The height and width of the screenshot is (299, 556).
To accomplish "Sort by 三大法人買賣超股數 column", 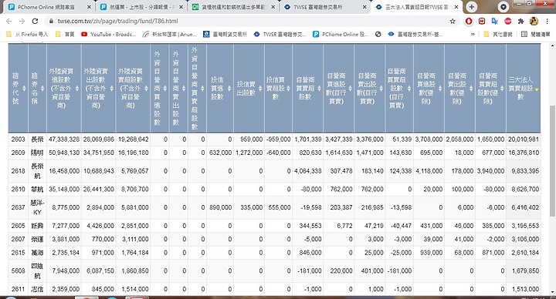I will pos(524,88).
